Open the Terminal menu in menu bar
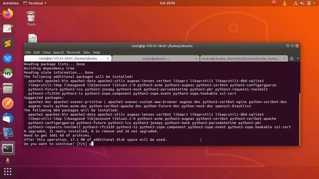Viewport: 319px width, 179px height. 73,52
